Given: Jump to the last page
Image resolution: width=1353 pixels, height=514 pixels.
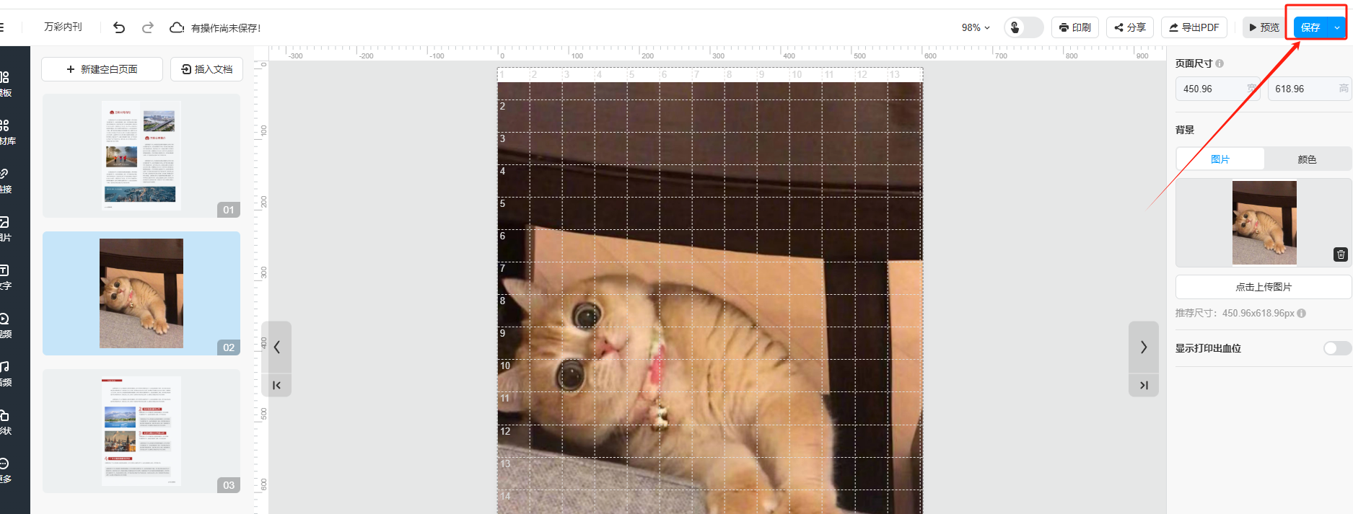Looking at the screenshot, I should (1143, 385).
